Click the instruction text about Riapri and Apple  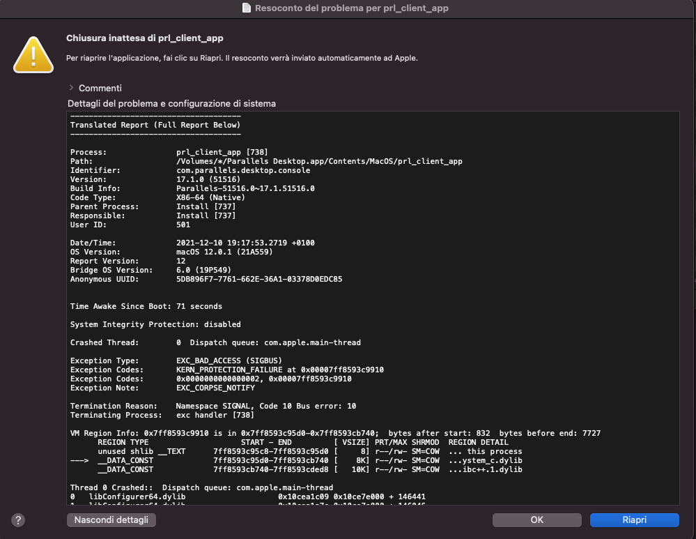(242, 58)
